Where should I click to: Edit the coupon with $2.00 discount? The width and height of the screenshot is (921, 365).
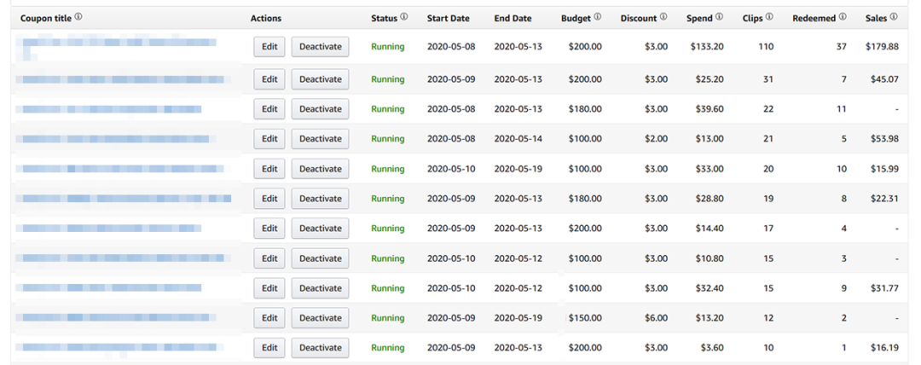pyautogui.click(x=269, y=139)
